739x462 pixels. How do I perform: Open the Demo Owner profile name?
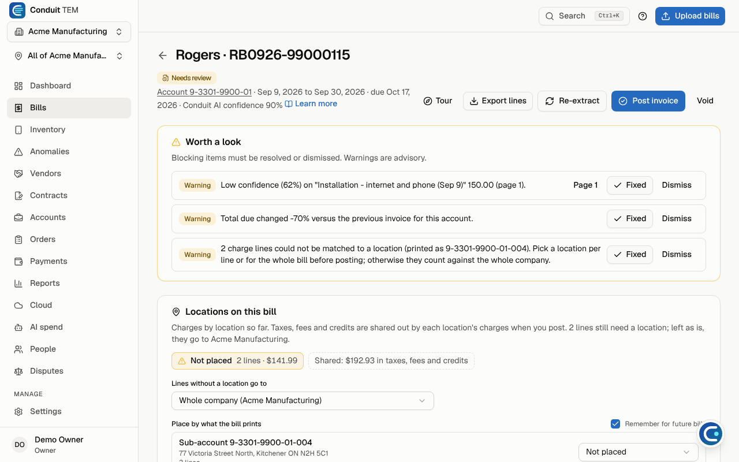point(59,439)
